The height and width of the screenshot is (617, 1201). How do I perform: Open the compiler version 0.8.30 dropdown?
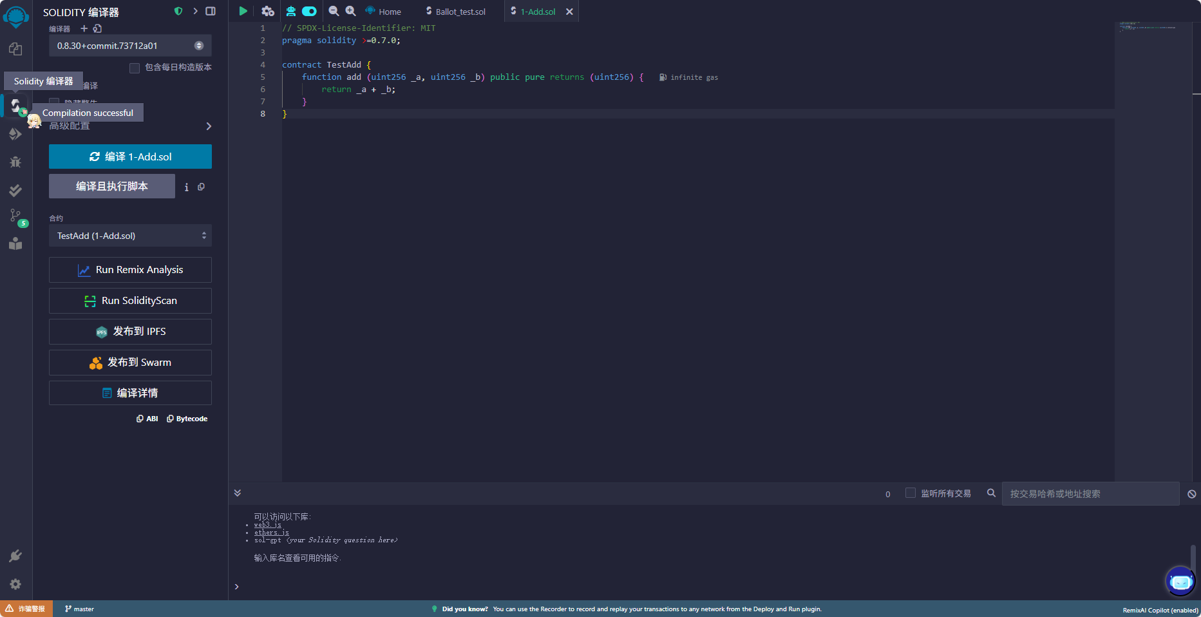[x=130, y=46]
